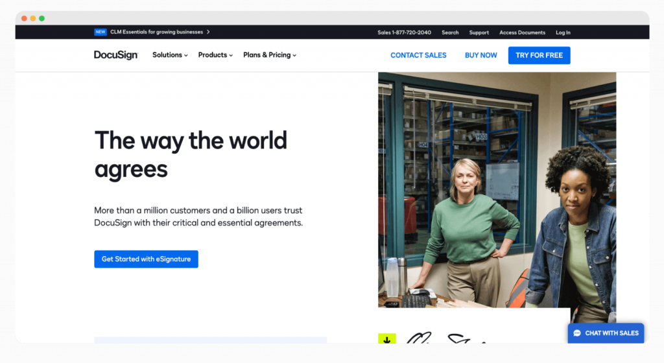664x363 pixels.
Task: Click the blue NEW badge in top banner
Action: pos(101,32)
